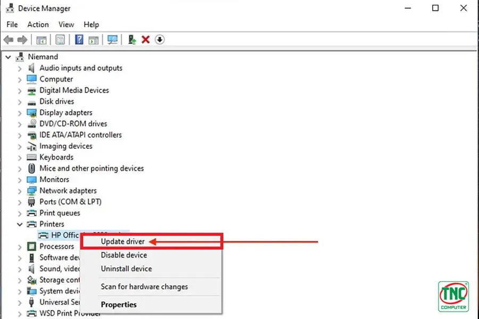479x319 pixels.
Task: Click the Processors chip icon
Action: coord(32,246)
